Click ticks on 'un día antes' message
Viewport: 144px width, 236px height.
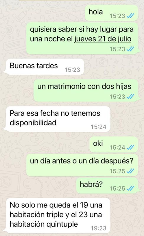130,171
